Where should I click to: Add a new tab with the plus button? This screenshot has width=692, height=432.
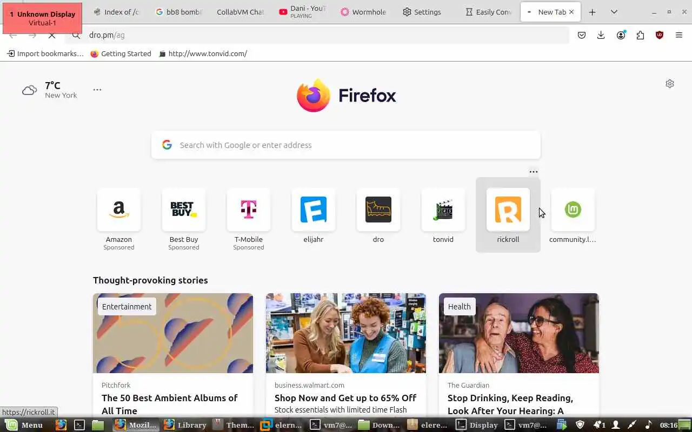point(593,12)
